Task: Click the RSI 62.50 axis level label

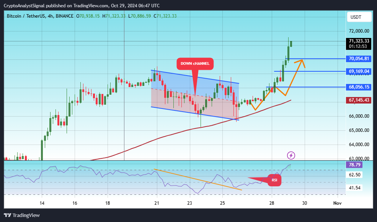Action: (x=355, y=175)
